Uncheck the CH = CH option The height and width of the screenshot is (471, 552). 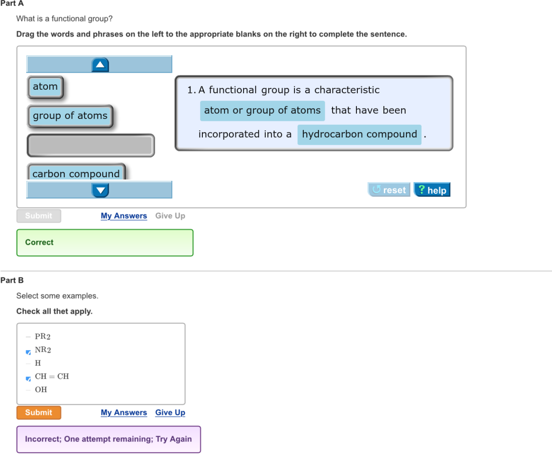click(28, 378)
